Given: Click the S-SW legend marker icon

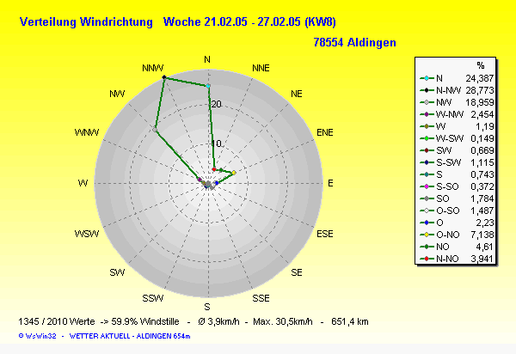Looking at the screenshot, I should click(427, 162).
